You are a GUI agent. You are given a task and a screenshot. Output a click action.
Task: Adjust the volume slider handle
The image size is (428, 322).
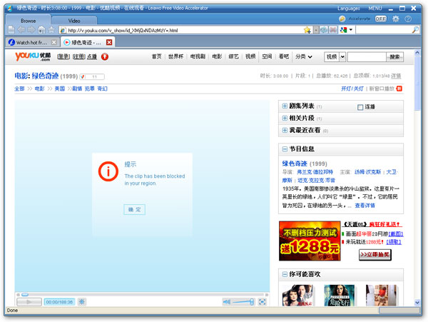[252, 302]
